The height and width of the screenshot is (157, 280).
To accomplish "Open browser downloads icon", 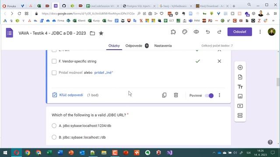I will click(x=268, y=14).
